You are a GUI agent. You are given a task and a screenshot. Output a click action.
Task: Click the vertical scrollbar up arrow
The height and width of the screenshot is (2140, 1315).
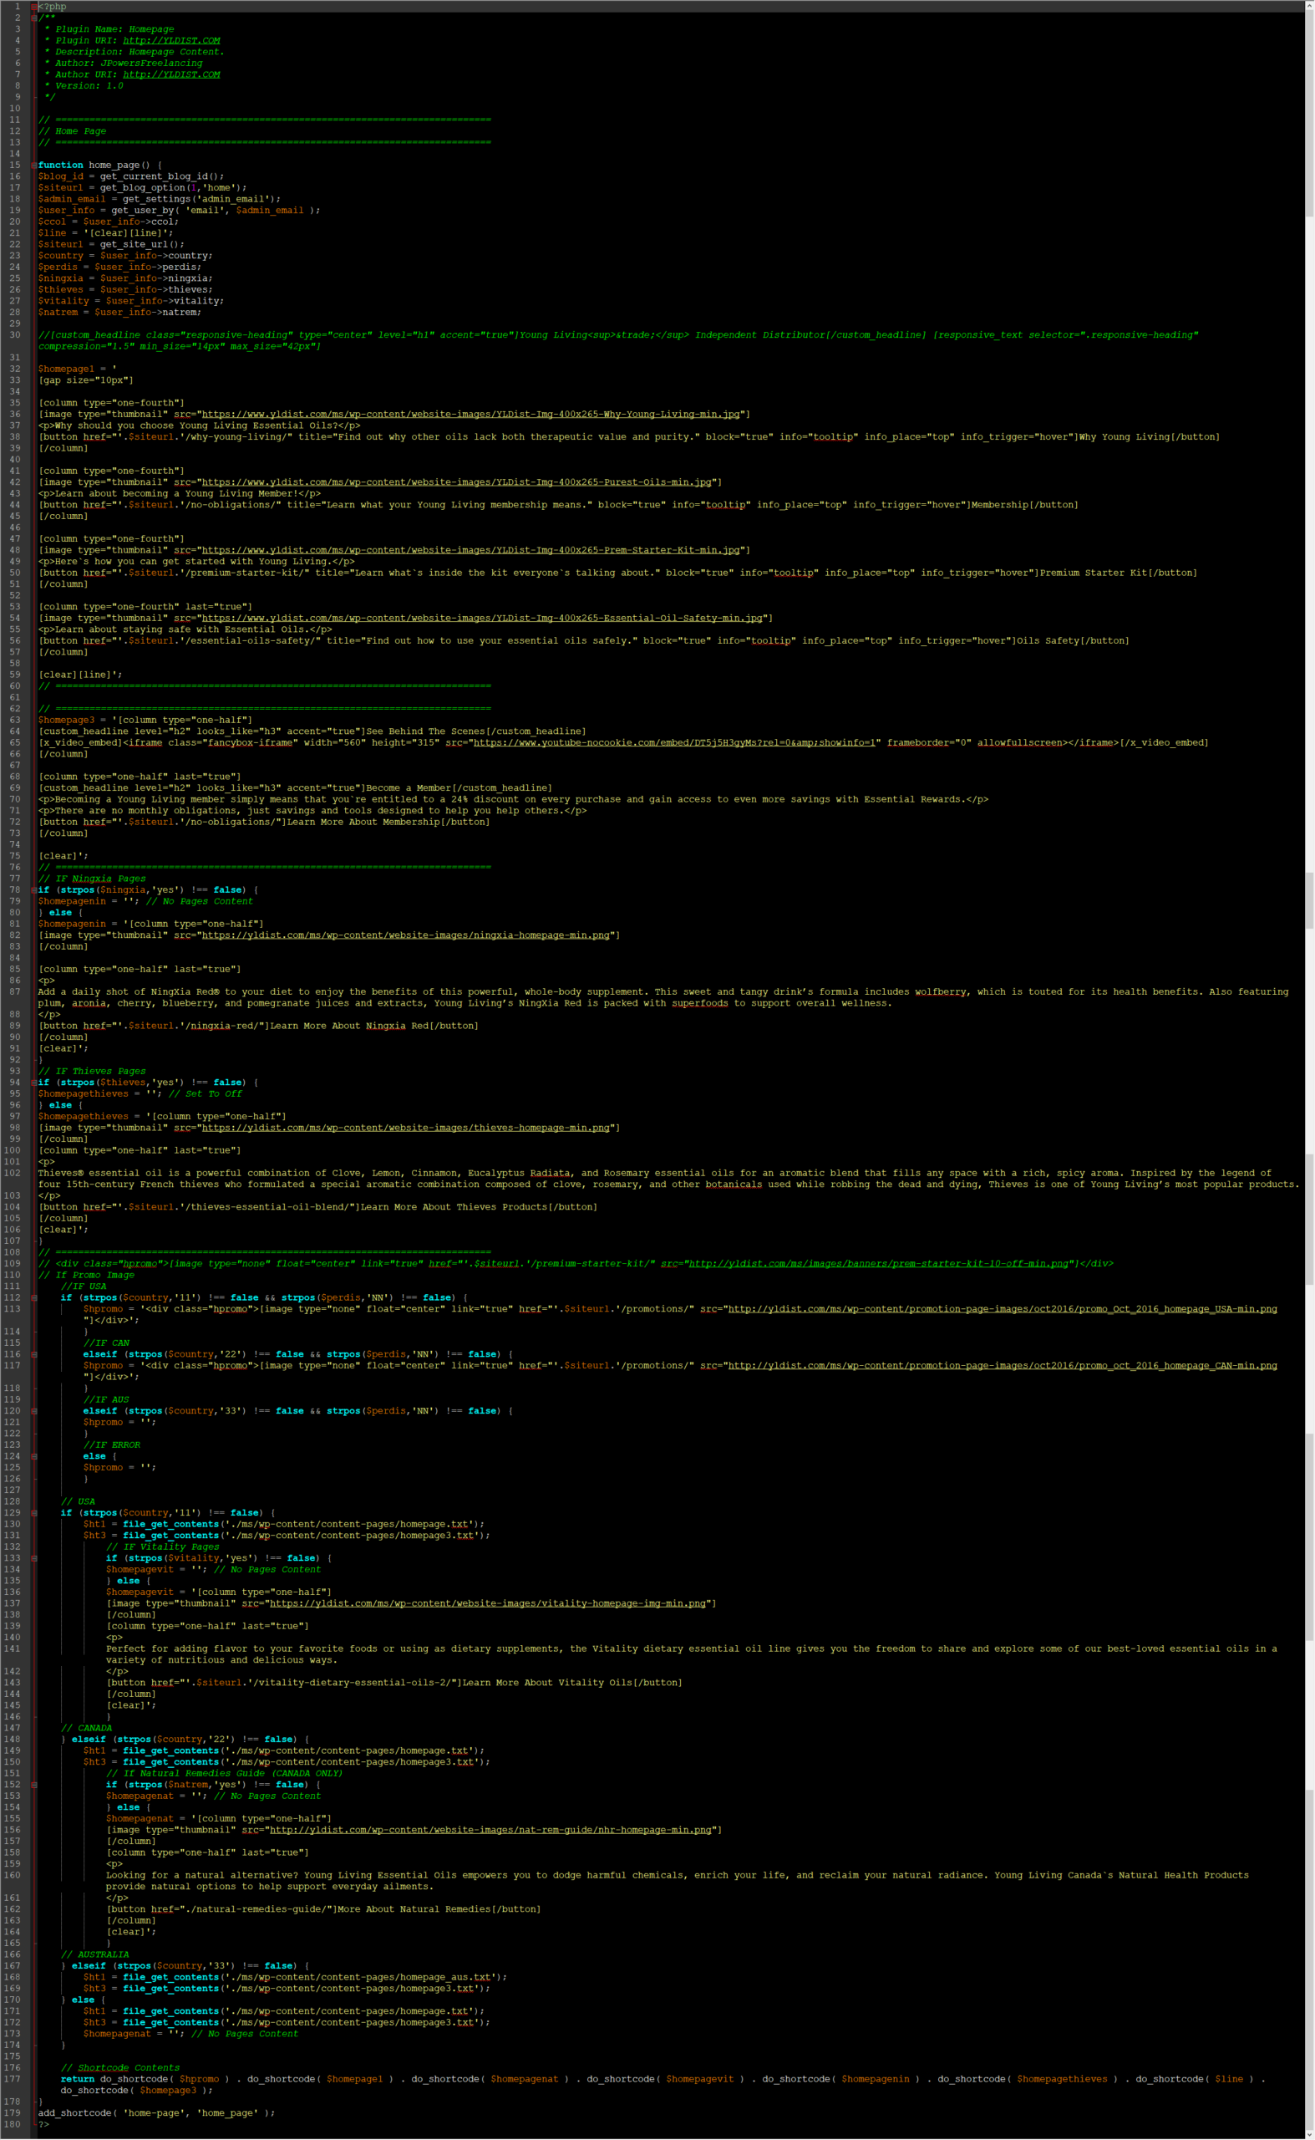coord(1309,5)
